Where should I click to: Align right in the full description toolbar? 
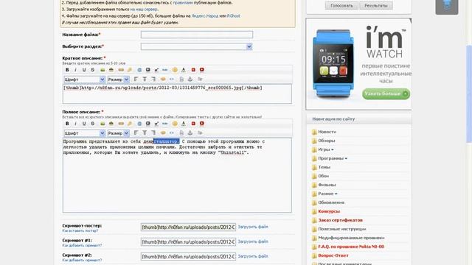click(153, 132)
